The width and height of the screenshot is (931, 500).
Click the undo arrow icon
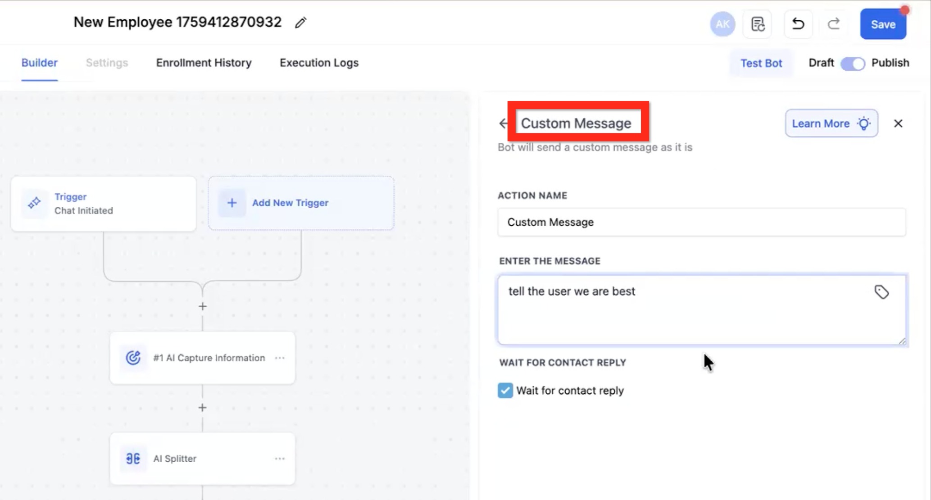[798, 24]
